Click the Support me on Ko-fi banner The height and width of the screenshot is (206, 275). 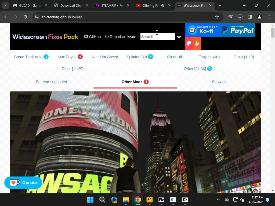click(202, 30)
